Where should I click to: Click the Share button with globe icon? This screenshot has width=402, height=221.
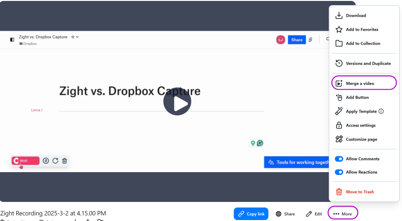click(x=285, y=214)
